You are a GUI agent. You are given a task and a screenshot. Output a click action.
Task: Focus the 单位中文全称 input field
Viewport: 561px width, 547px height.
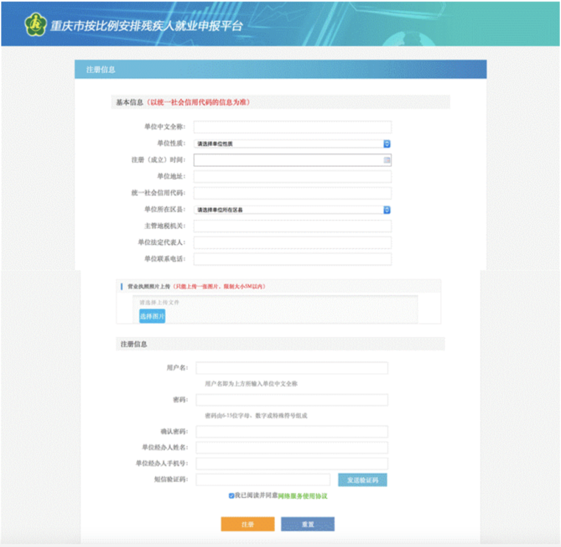[x=292, y=127]
